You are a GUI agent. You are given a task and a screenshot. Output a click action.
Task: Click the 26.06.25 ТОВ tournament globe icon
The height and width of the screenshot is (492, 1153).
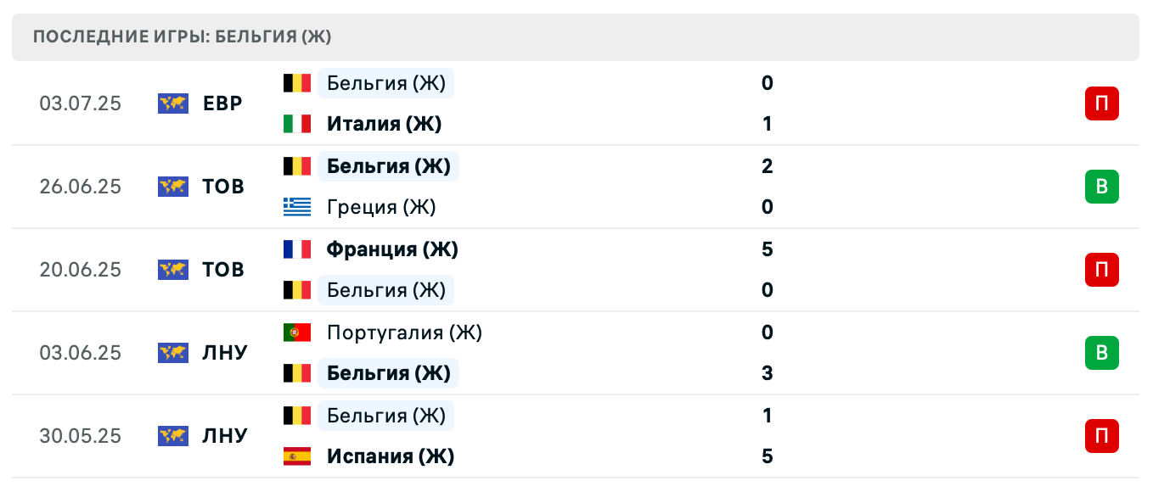click(x=173, y=187)
